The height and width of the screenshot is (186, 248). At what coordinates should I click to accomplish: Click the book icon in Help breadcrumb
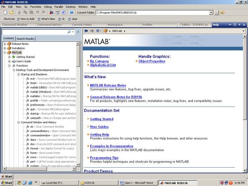[105, 31]
